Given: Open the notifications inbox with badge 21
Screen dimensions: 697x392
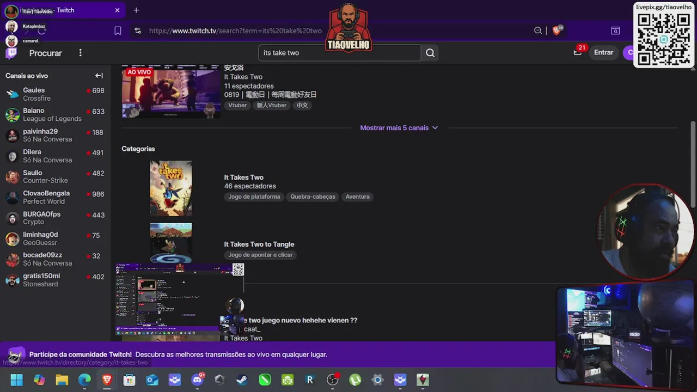Looking at the screenshot, I should (578, 52).
